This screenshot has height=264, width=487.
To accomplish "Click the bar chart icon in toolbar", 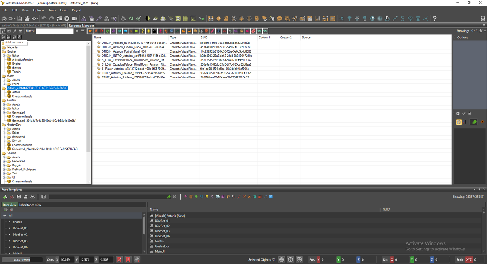I will coord(317,18).
